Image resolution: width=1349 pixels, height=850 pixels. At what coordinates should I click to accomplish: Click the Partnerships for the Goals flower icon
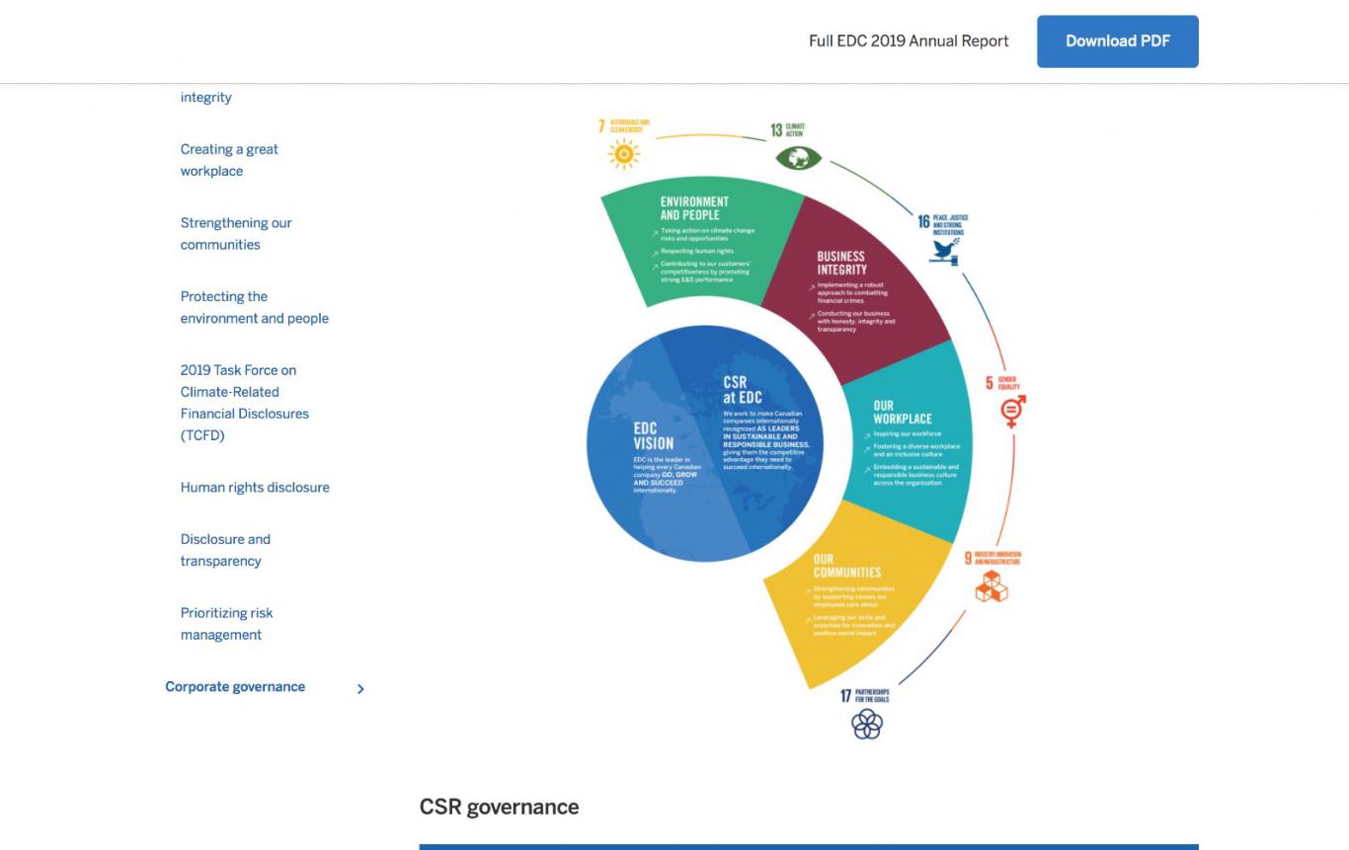tap(867, 724)
